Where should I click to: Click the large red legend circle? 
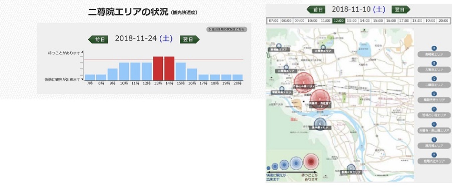click(x=311, y=162)
